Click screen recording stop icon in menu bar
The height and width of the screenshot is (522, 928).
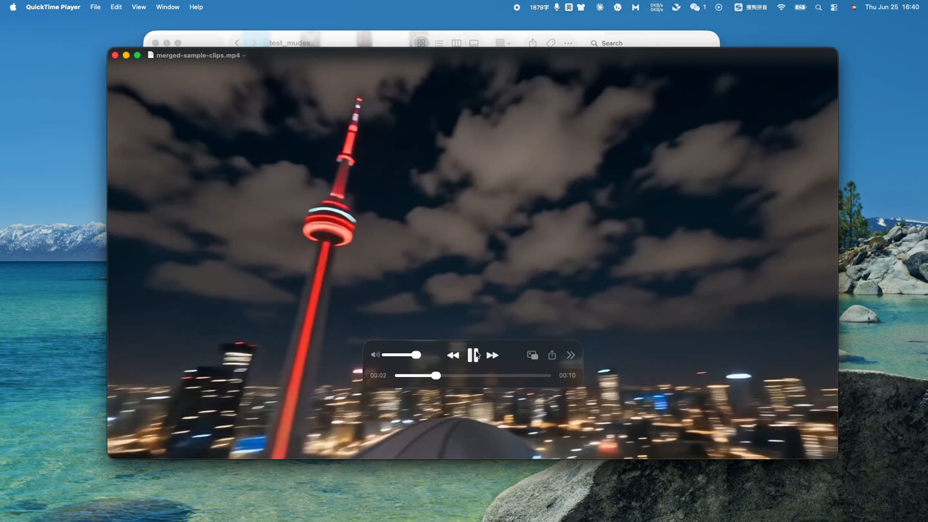[x=517, y=7]
